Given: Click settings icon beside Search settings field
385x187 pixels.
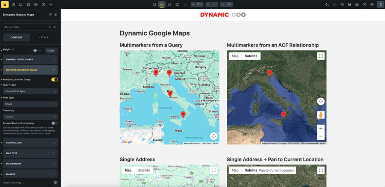Looking at the screenshot, I should (x=56, y=182).
